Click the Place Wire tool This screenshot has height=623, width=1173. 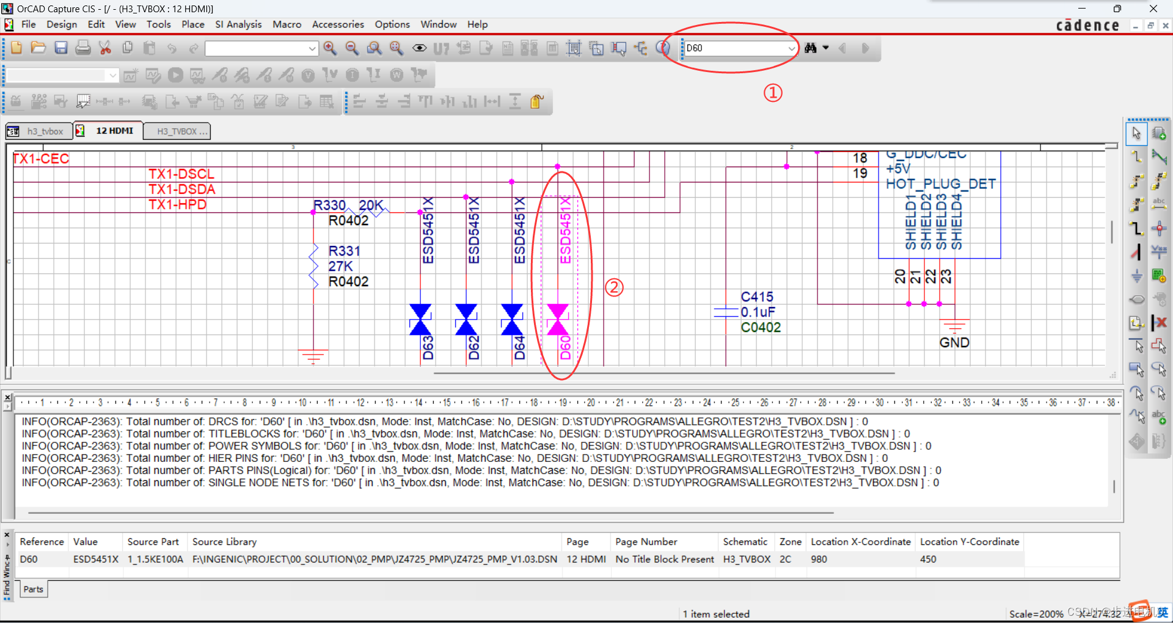coord(1136,157)
